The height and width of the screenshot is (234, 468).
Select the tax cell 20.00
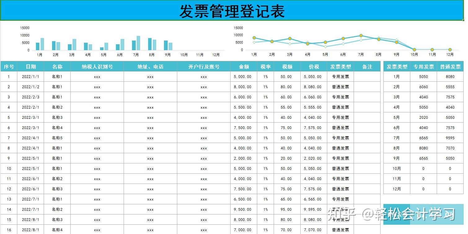(x=287, y=158)
